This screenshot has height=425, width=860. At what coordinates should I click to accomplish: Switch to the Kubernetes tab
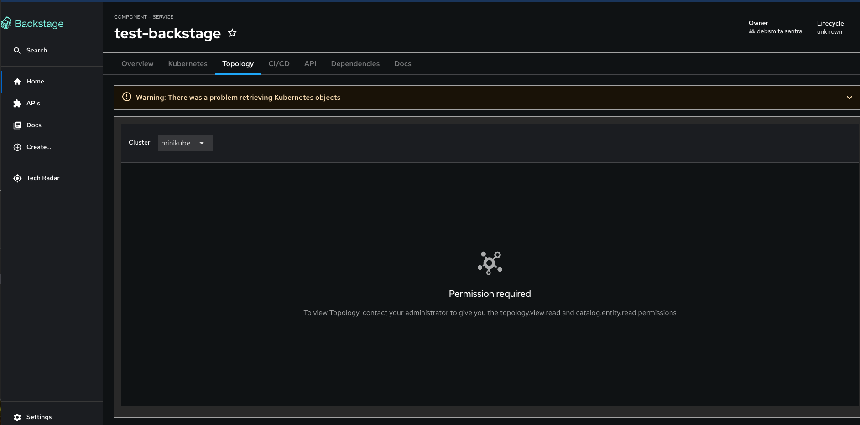(x=188, y=64)
